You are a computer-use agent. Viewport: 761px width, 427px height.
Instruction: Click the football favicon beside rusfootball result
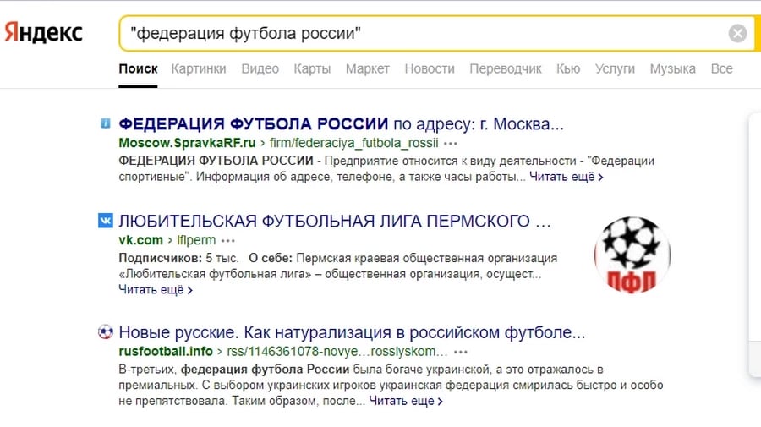[106, 332]
